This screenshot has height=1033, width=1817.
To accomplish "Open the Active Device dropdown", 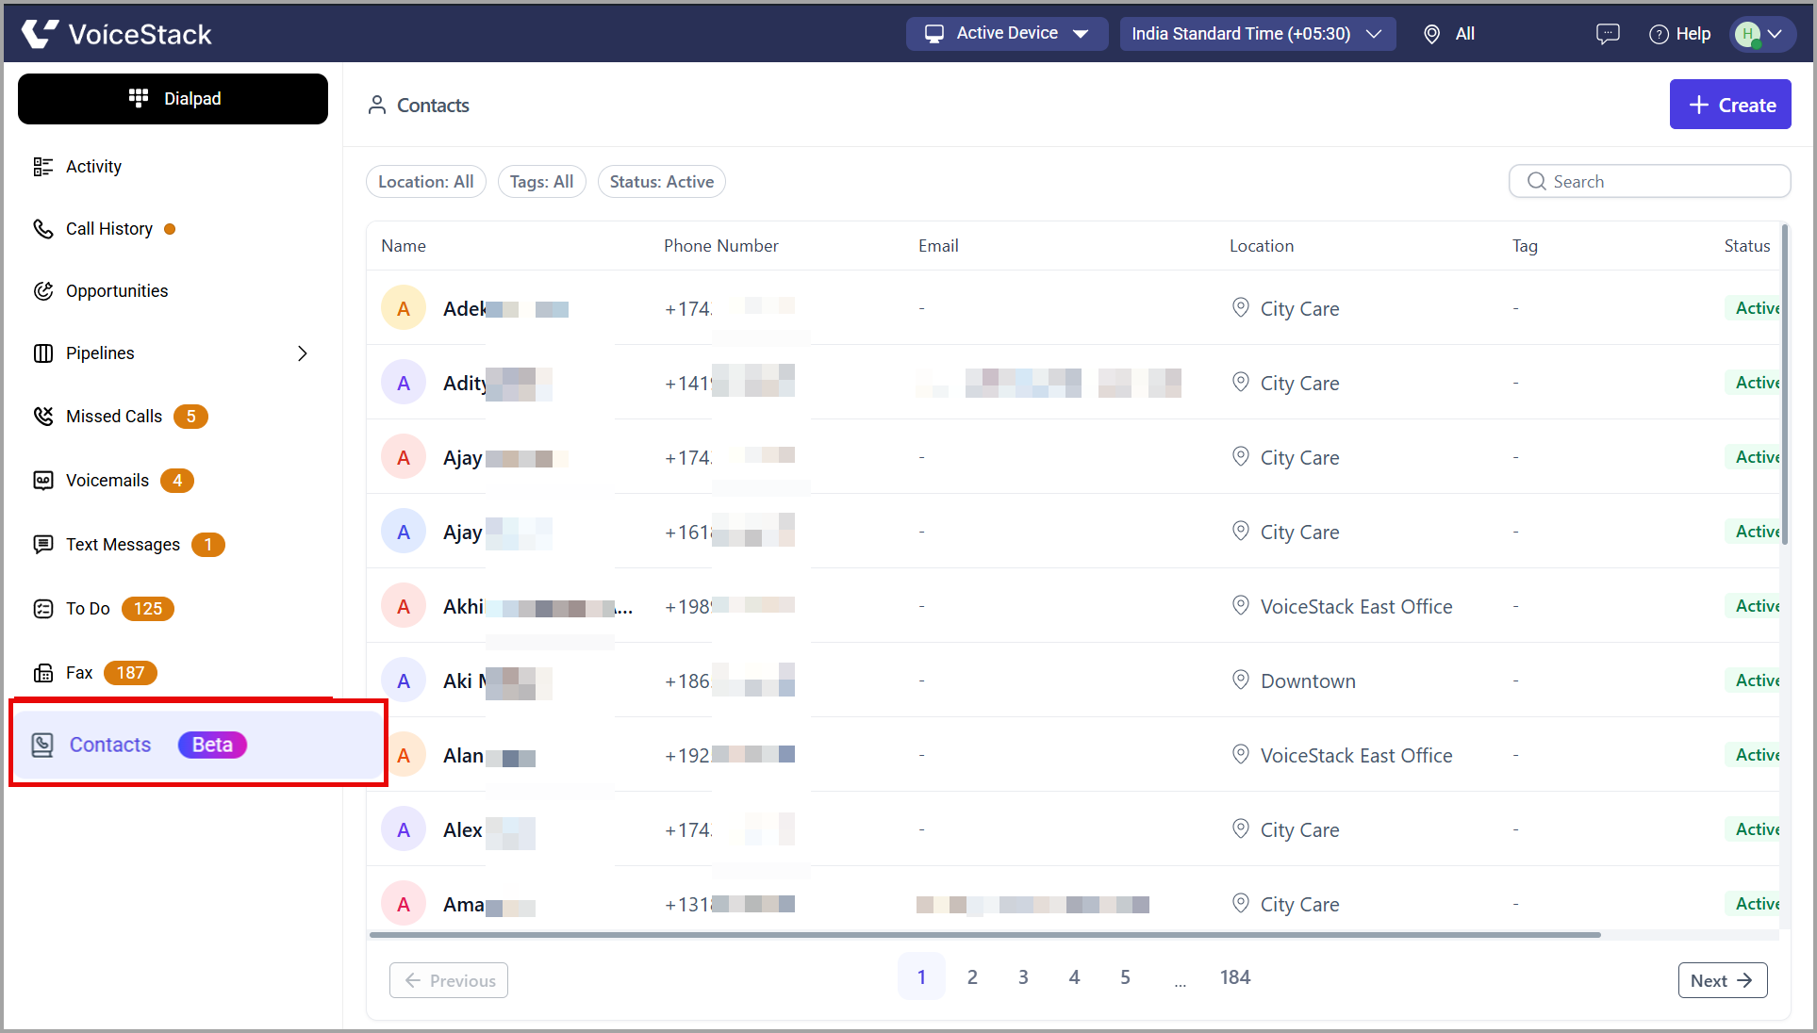I will [x=1007, y=34].
